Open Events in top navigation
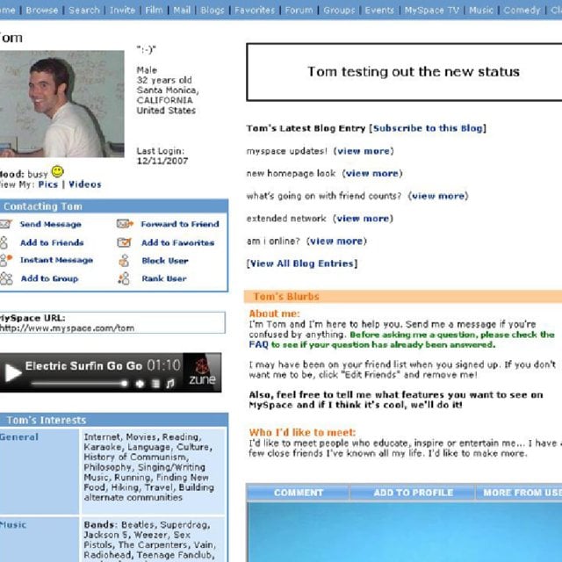 point(379,10)
